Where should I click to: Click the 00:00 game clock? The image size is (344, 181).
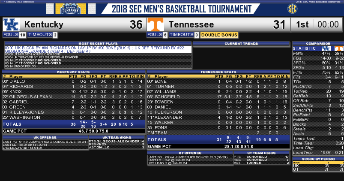(328, 24)
